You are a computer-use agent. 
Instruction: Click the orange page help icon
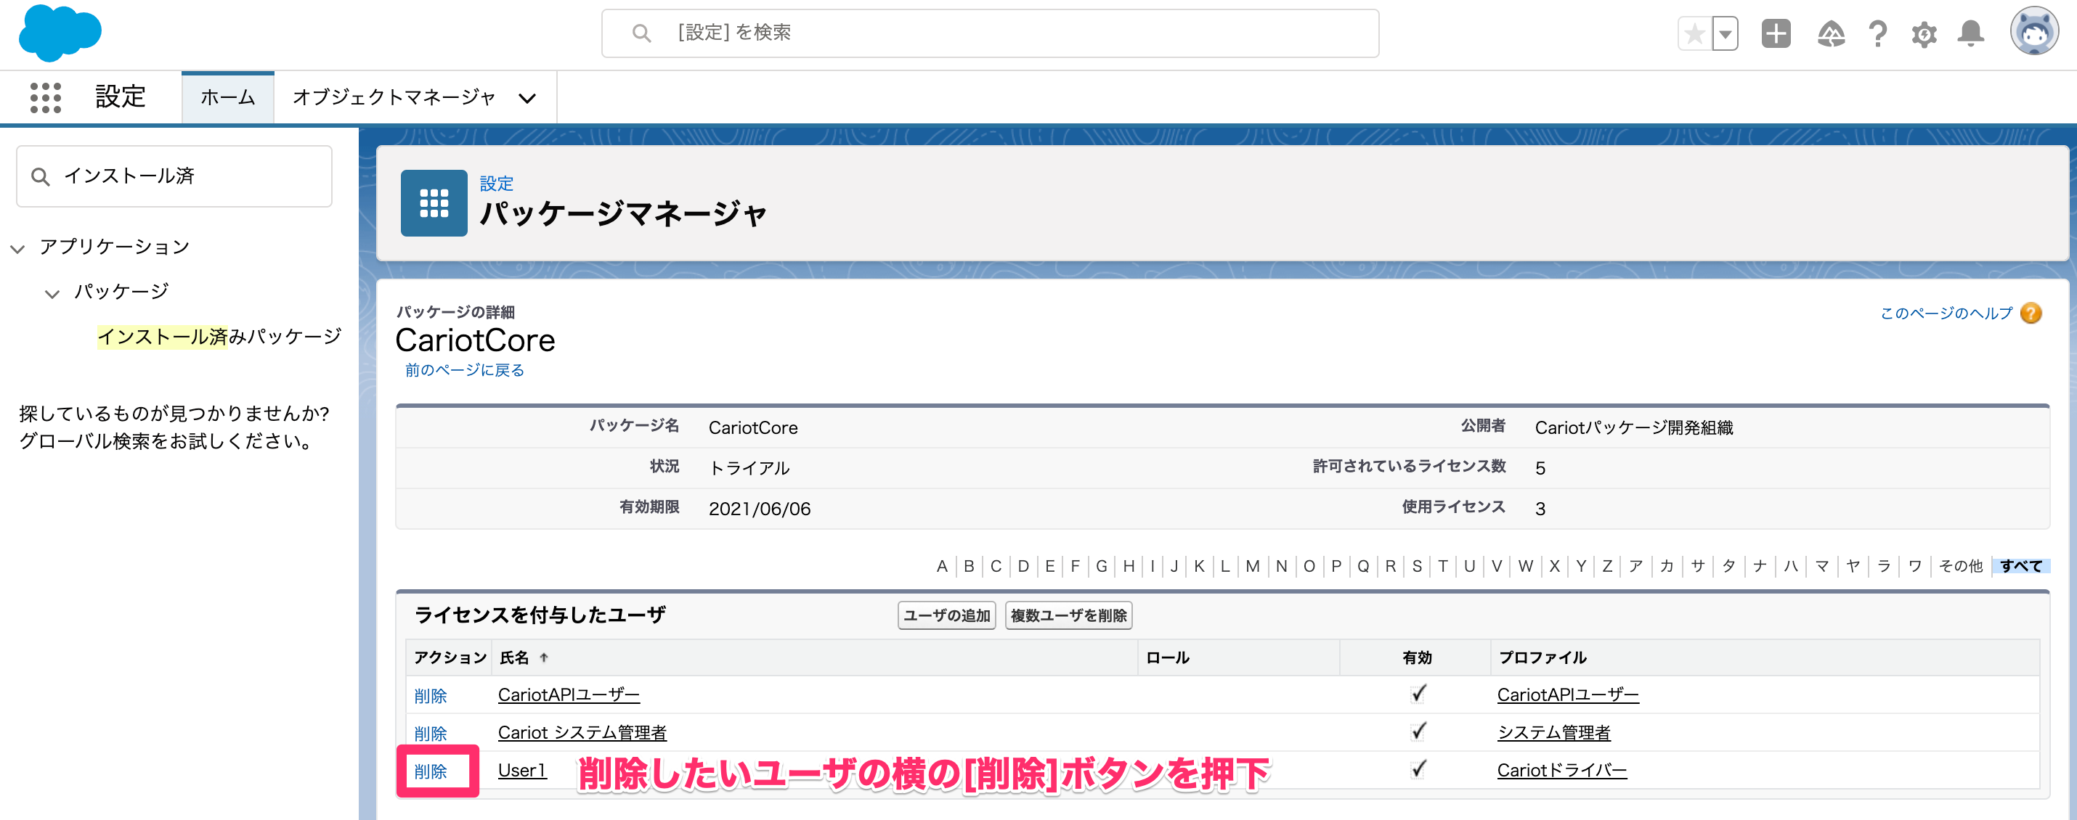pyautogui.click(x=2031, y=313)
